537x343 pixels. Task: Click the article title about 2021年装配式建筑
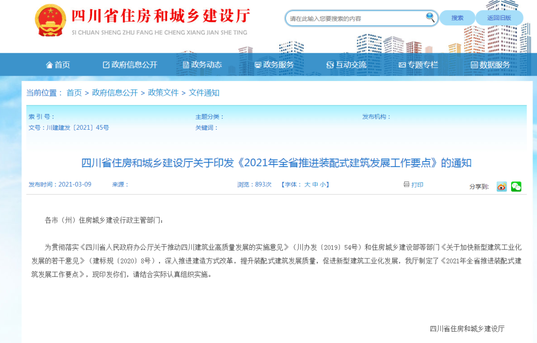pos(276,163)
